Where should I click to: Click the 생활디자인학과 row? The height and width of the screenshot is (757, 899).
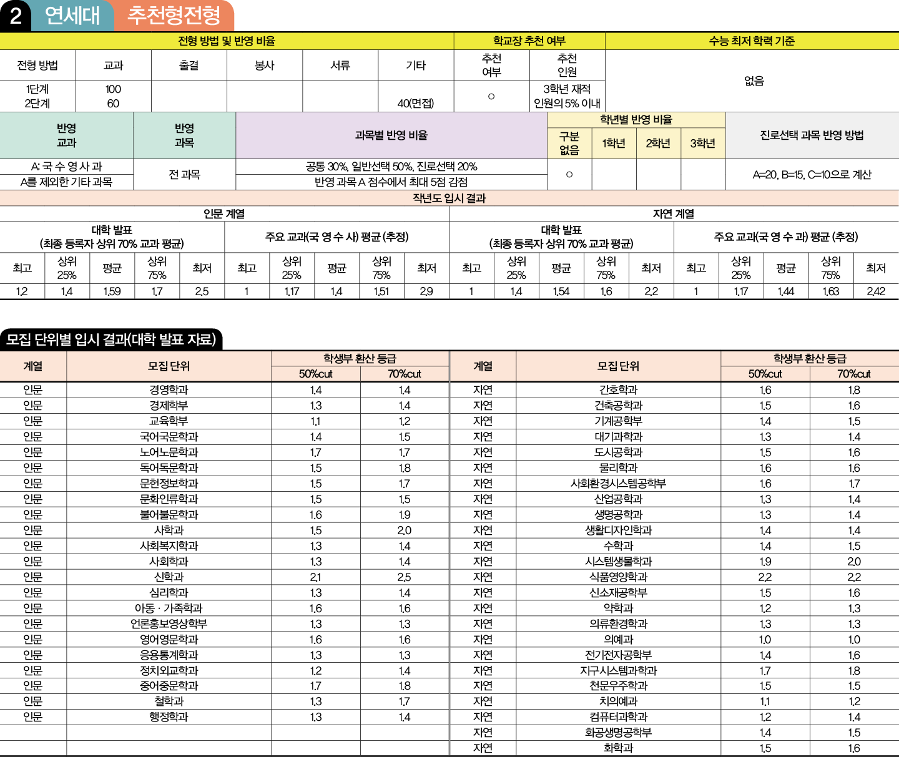[674, 530]
